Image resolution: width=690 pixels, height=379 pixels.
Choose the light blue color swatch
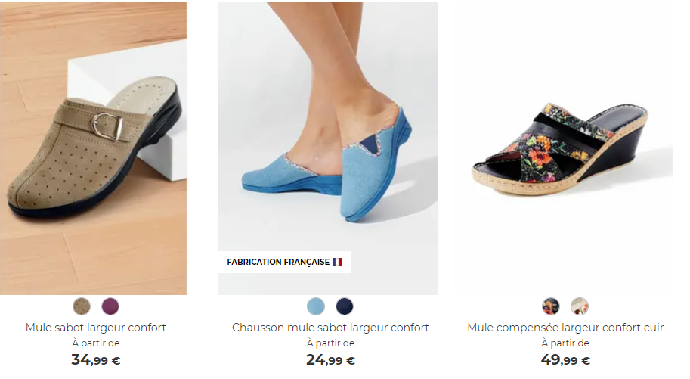pos(316,306)
